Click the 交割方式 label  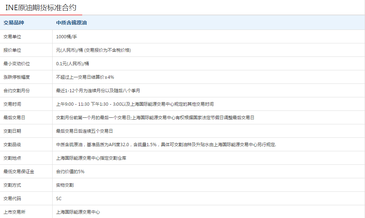(x=12, y=185)
